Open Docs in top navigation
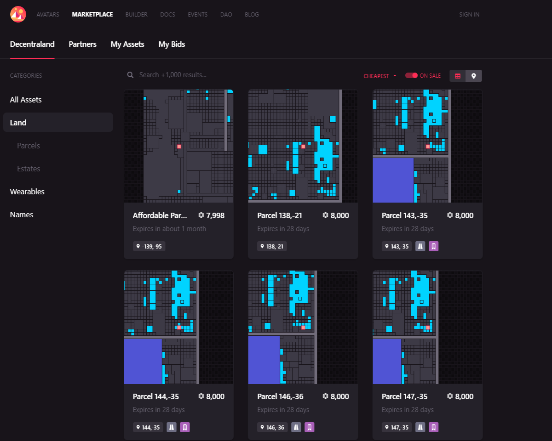552x441 pixels. pyautogui.click(x=167, y=15)
